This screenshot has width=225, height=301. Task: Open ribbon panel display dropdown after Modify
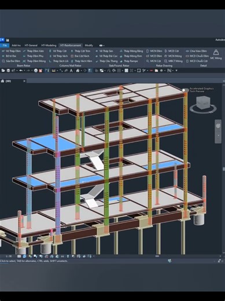102,46
